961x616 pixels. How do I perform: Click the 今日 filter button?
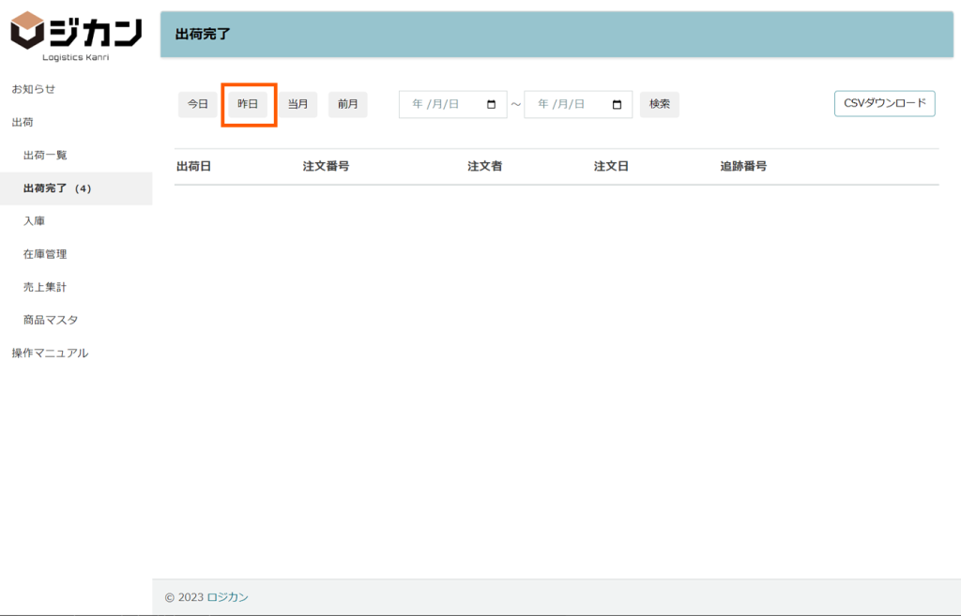click(197, 104)
